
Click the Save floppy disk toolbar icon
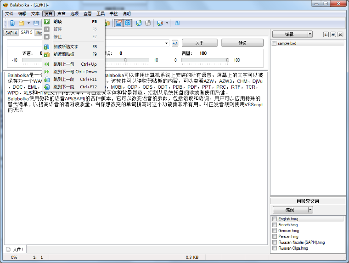[x=36, y=23]
